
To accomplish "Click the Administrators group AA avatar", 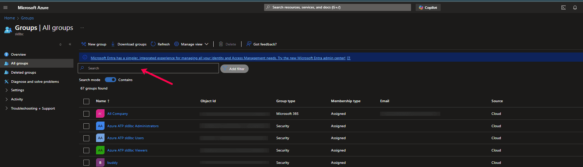I will [x=100, y=126].
